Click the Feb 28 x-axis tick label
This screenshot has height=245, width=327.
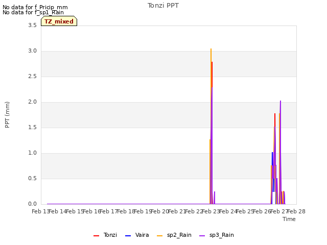(296, 212)
